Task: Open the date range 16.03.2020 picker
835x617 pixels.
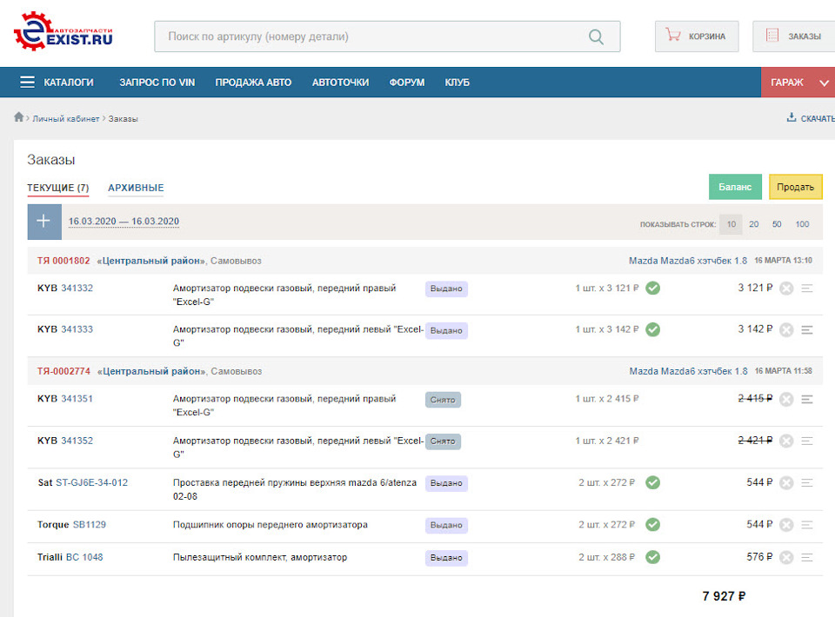Action: [x=124, y=222]
